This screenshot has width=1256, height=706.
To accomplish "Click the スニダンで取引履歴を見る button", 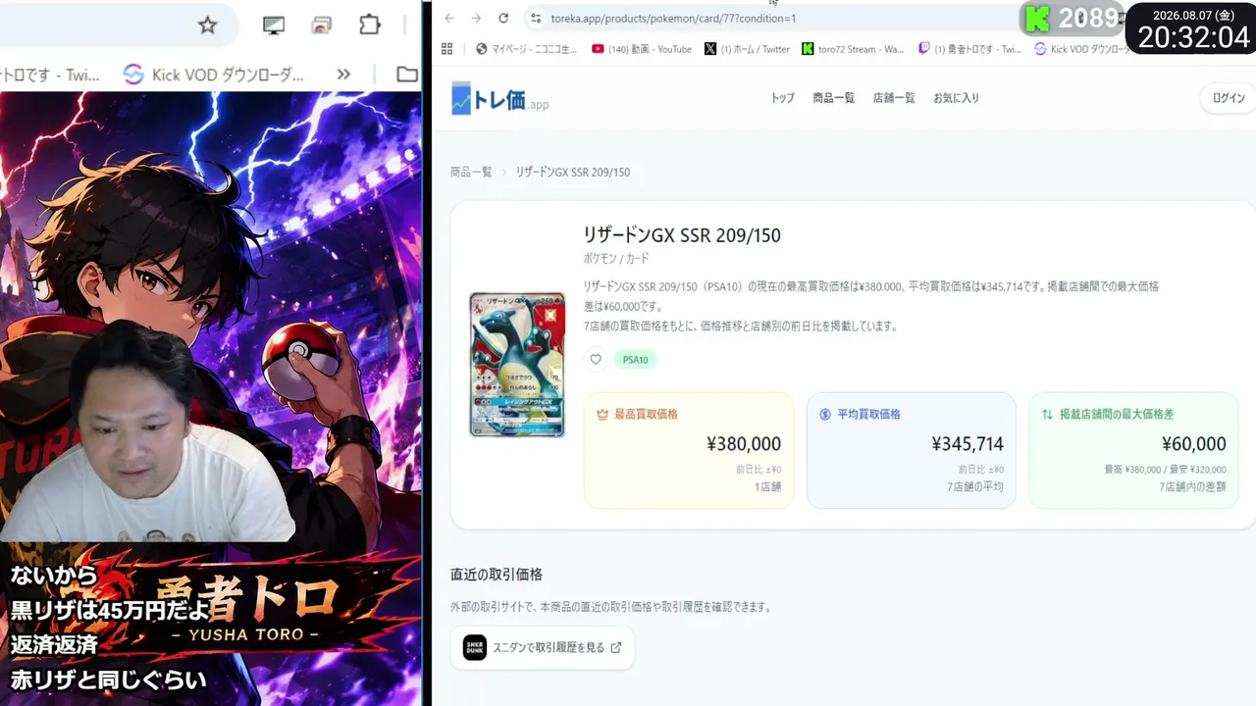I will (x=543, y=647).
